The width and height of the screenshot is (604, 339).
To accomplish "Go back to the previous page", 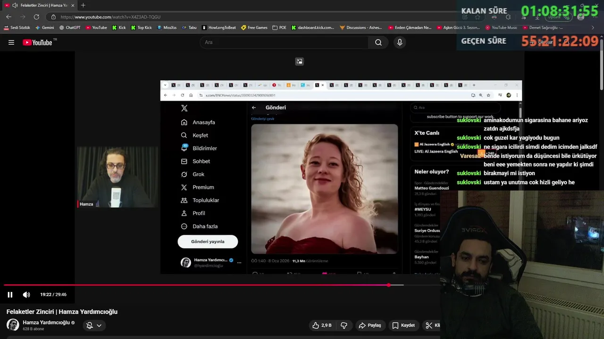I will [x=8, y=16].
